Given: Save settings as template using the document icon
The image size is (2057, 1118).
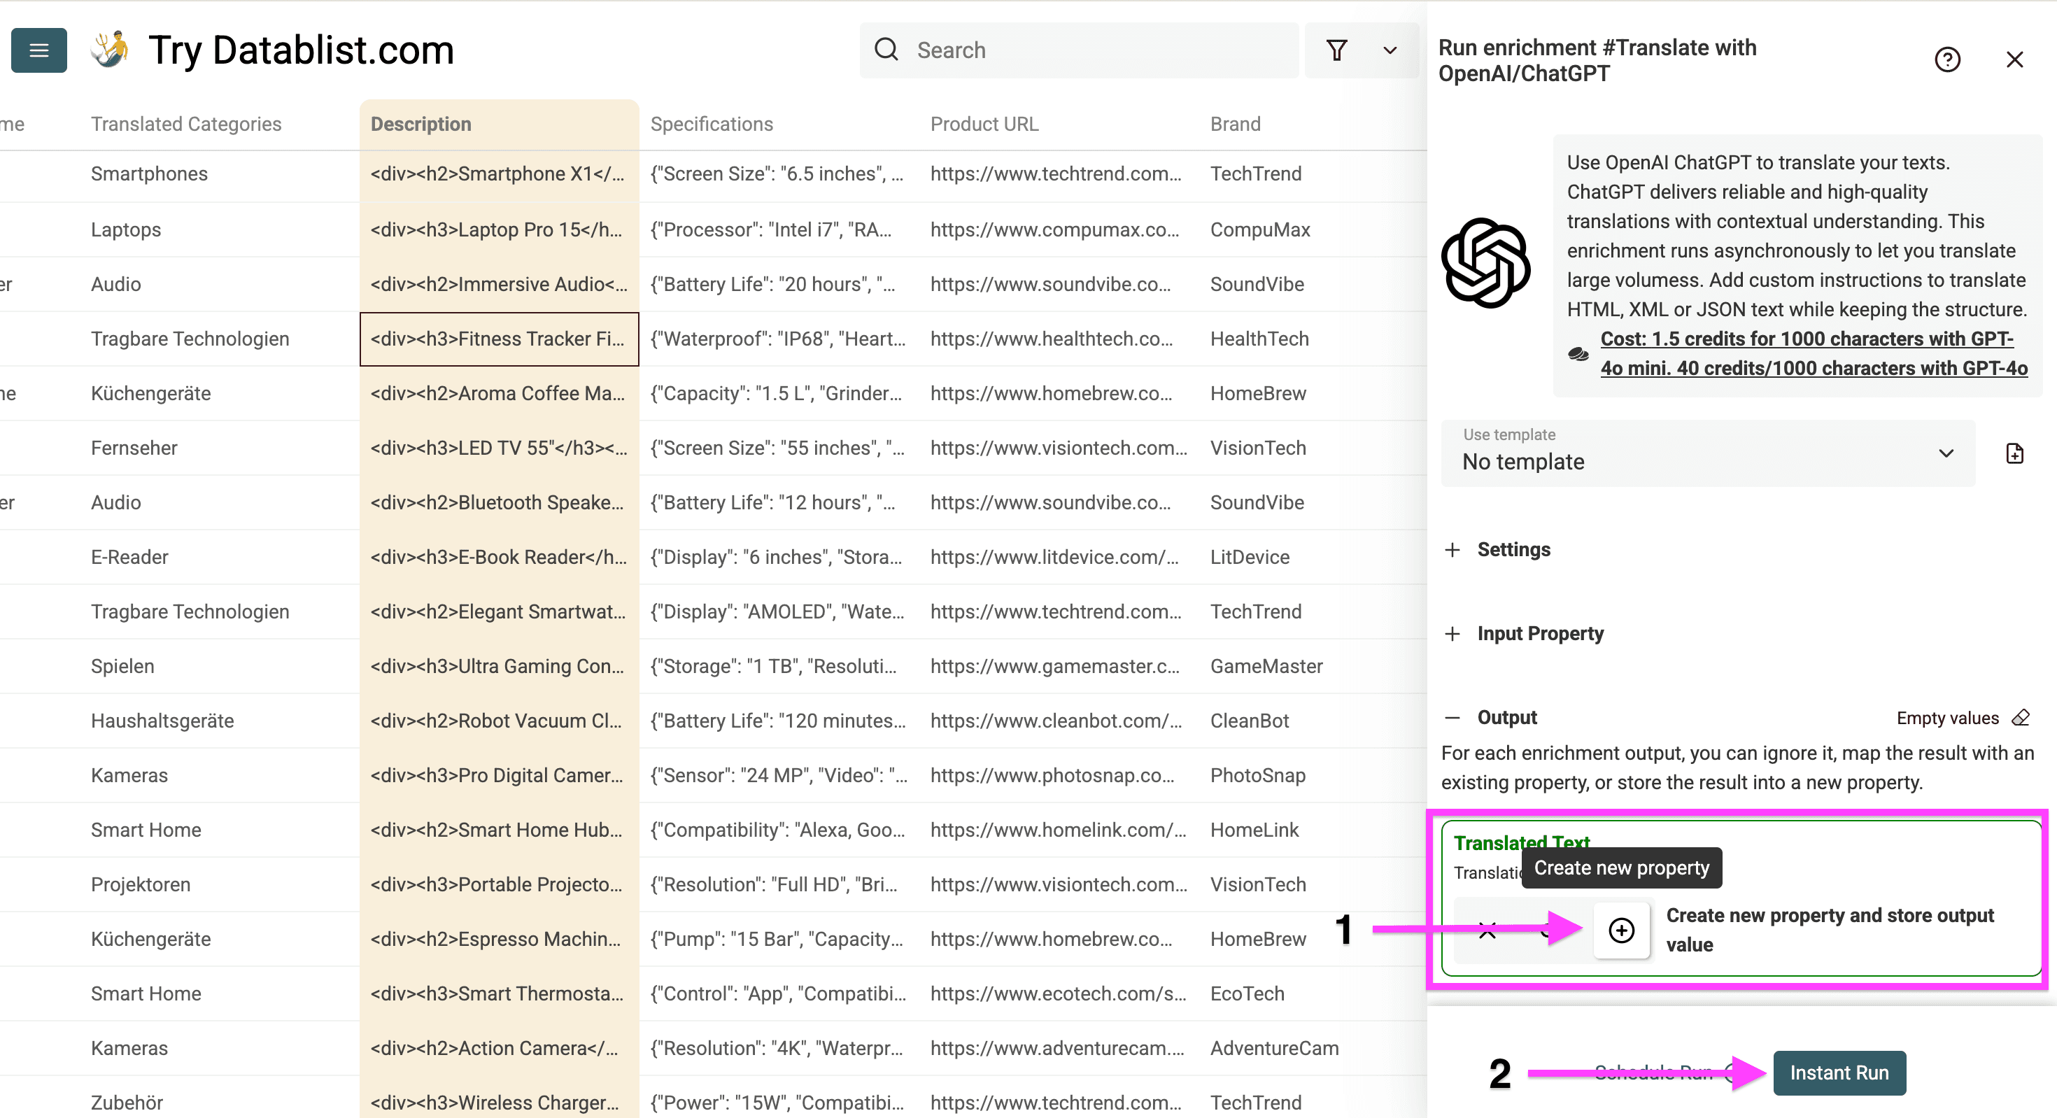Looking at the screenshot, I should click(2015, 453).
